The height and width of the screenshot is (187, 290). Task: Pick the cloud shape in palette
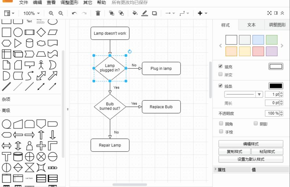(x=41, y=43)
